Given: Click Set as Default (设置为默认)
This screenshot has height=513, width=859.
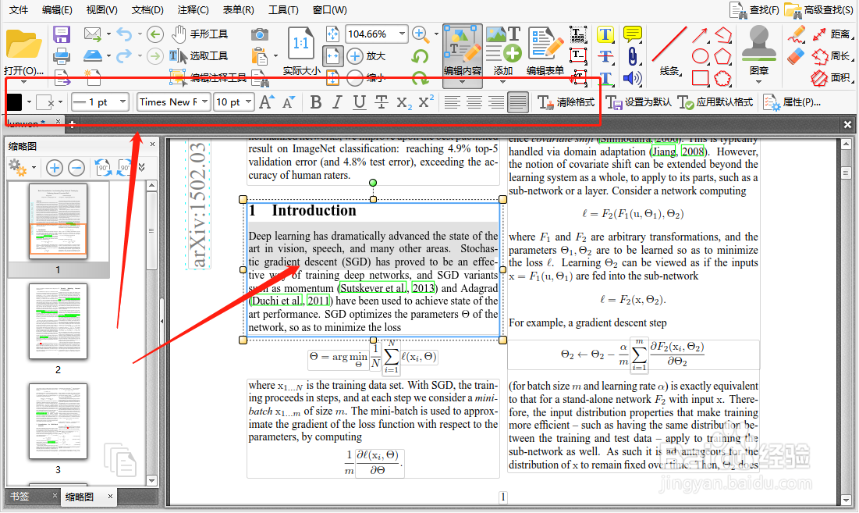Looking at the screenshot, I should click(x=639, y=102).
